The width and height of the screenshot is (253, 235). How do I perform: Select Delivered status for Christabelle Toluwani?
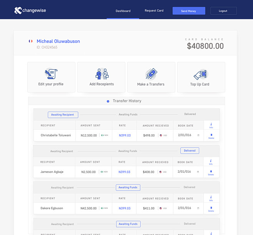pyautogui.click(x=190, y=114)
